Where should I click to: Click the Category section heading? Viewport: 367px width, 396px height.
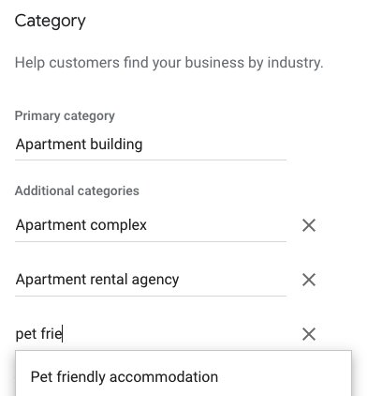pos(50,22)
